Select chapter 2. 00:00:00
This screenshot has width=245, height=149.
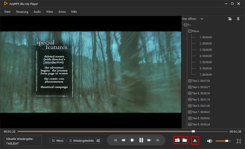[x=206, y=44]
